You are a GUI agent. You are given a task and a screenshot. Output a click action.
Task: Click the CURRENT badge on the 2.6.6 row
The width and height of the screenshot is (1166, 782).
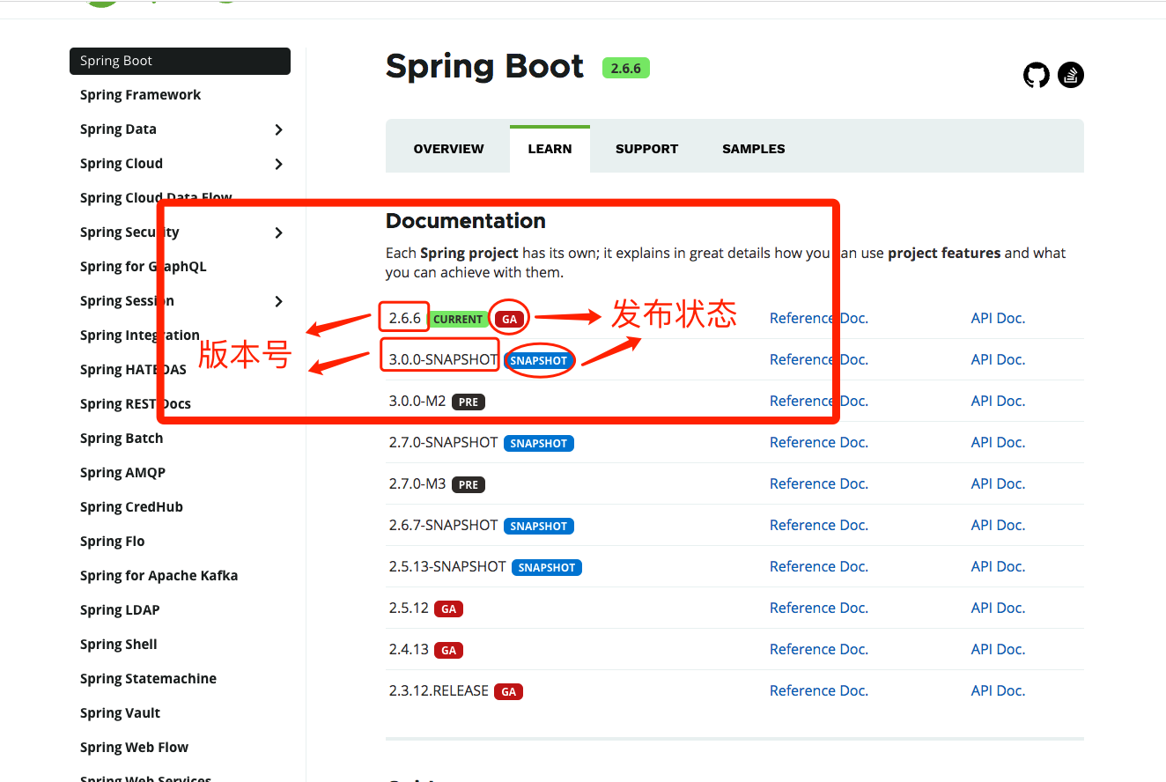458,319
